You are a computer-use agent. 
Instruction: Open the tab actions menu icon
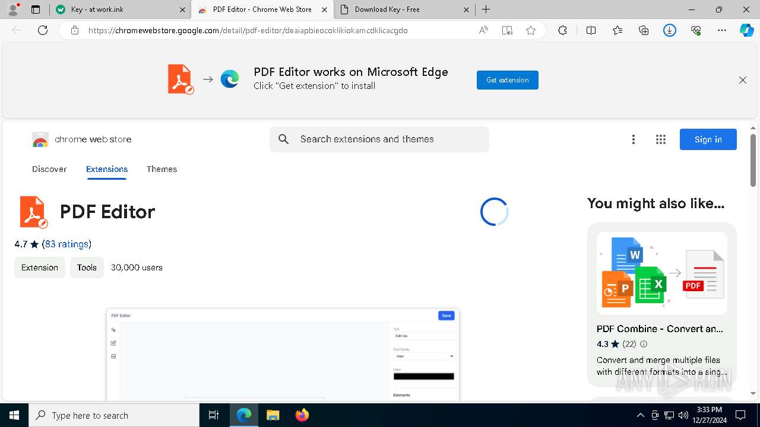pos(36,9)
